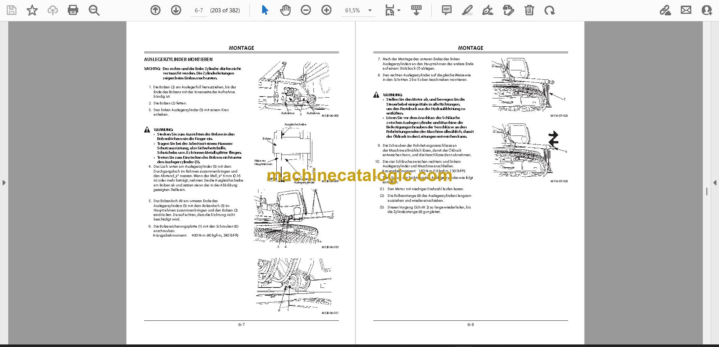Upload the file via the cloud icon
Image resolution: width=719 pixels, height=347 pixels.
pyautogui.click(x=53, y=10)
